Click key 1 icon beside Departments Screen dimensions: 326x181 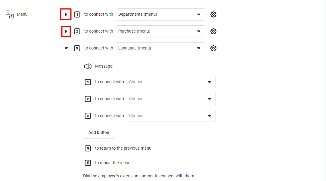coord(77,14)
